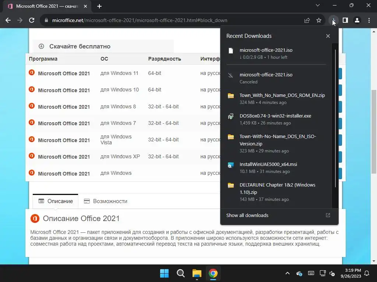Open Microsoft Office 2021 для Windows 10 link
Image resolution: width=377 pixels, height=282 pixels.
[64, 90]
